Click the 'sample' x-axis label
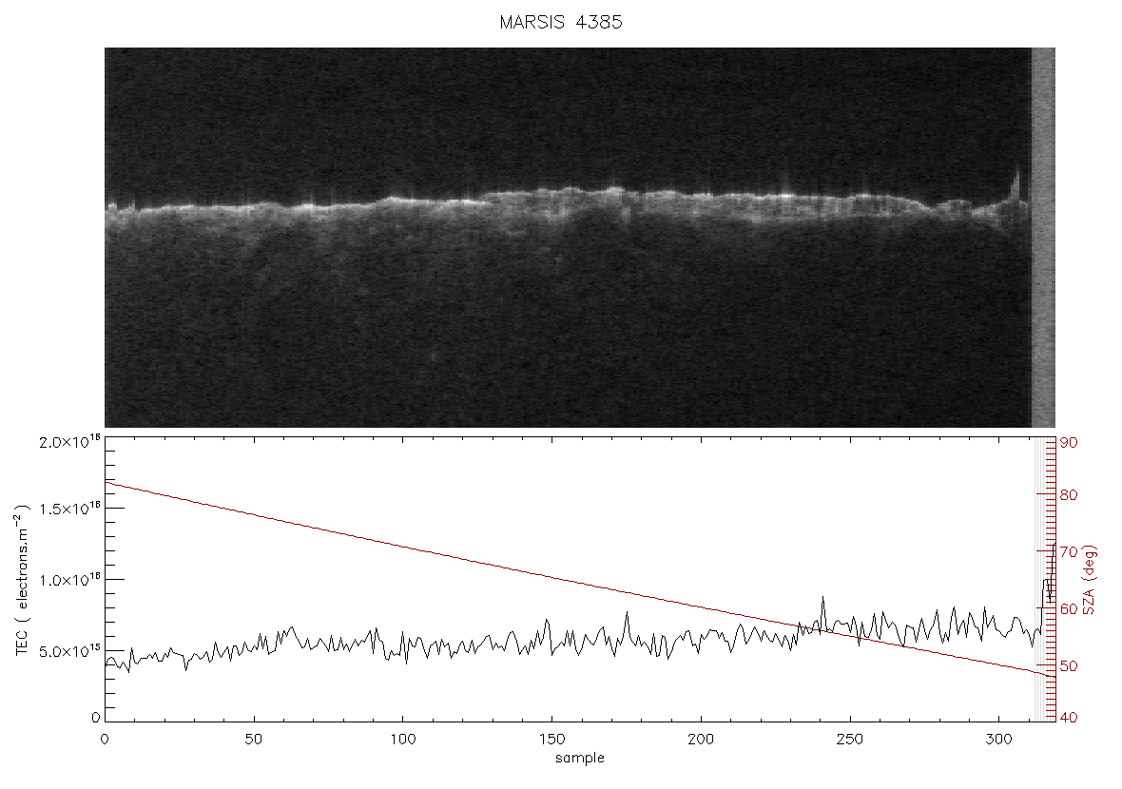The height and width of the screenshot is (789, 1122). point(580,759)
